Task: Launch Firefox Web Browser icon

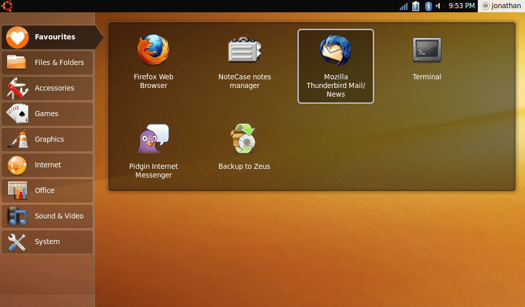Action: (153, 50)
